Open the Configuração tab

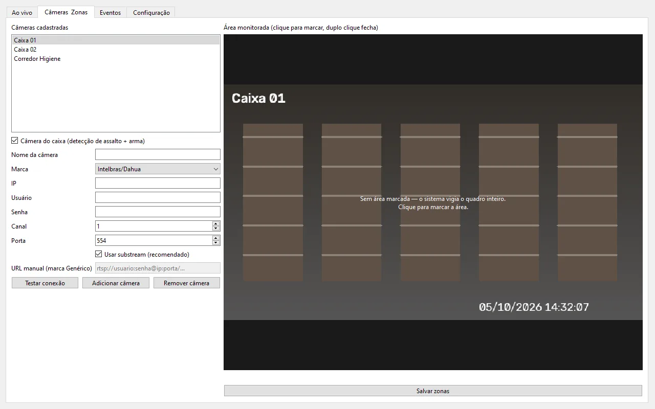click(151, 12)
